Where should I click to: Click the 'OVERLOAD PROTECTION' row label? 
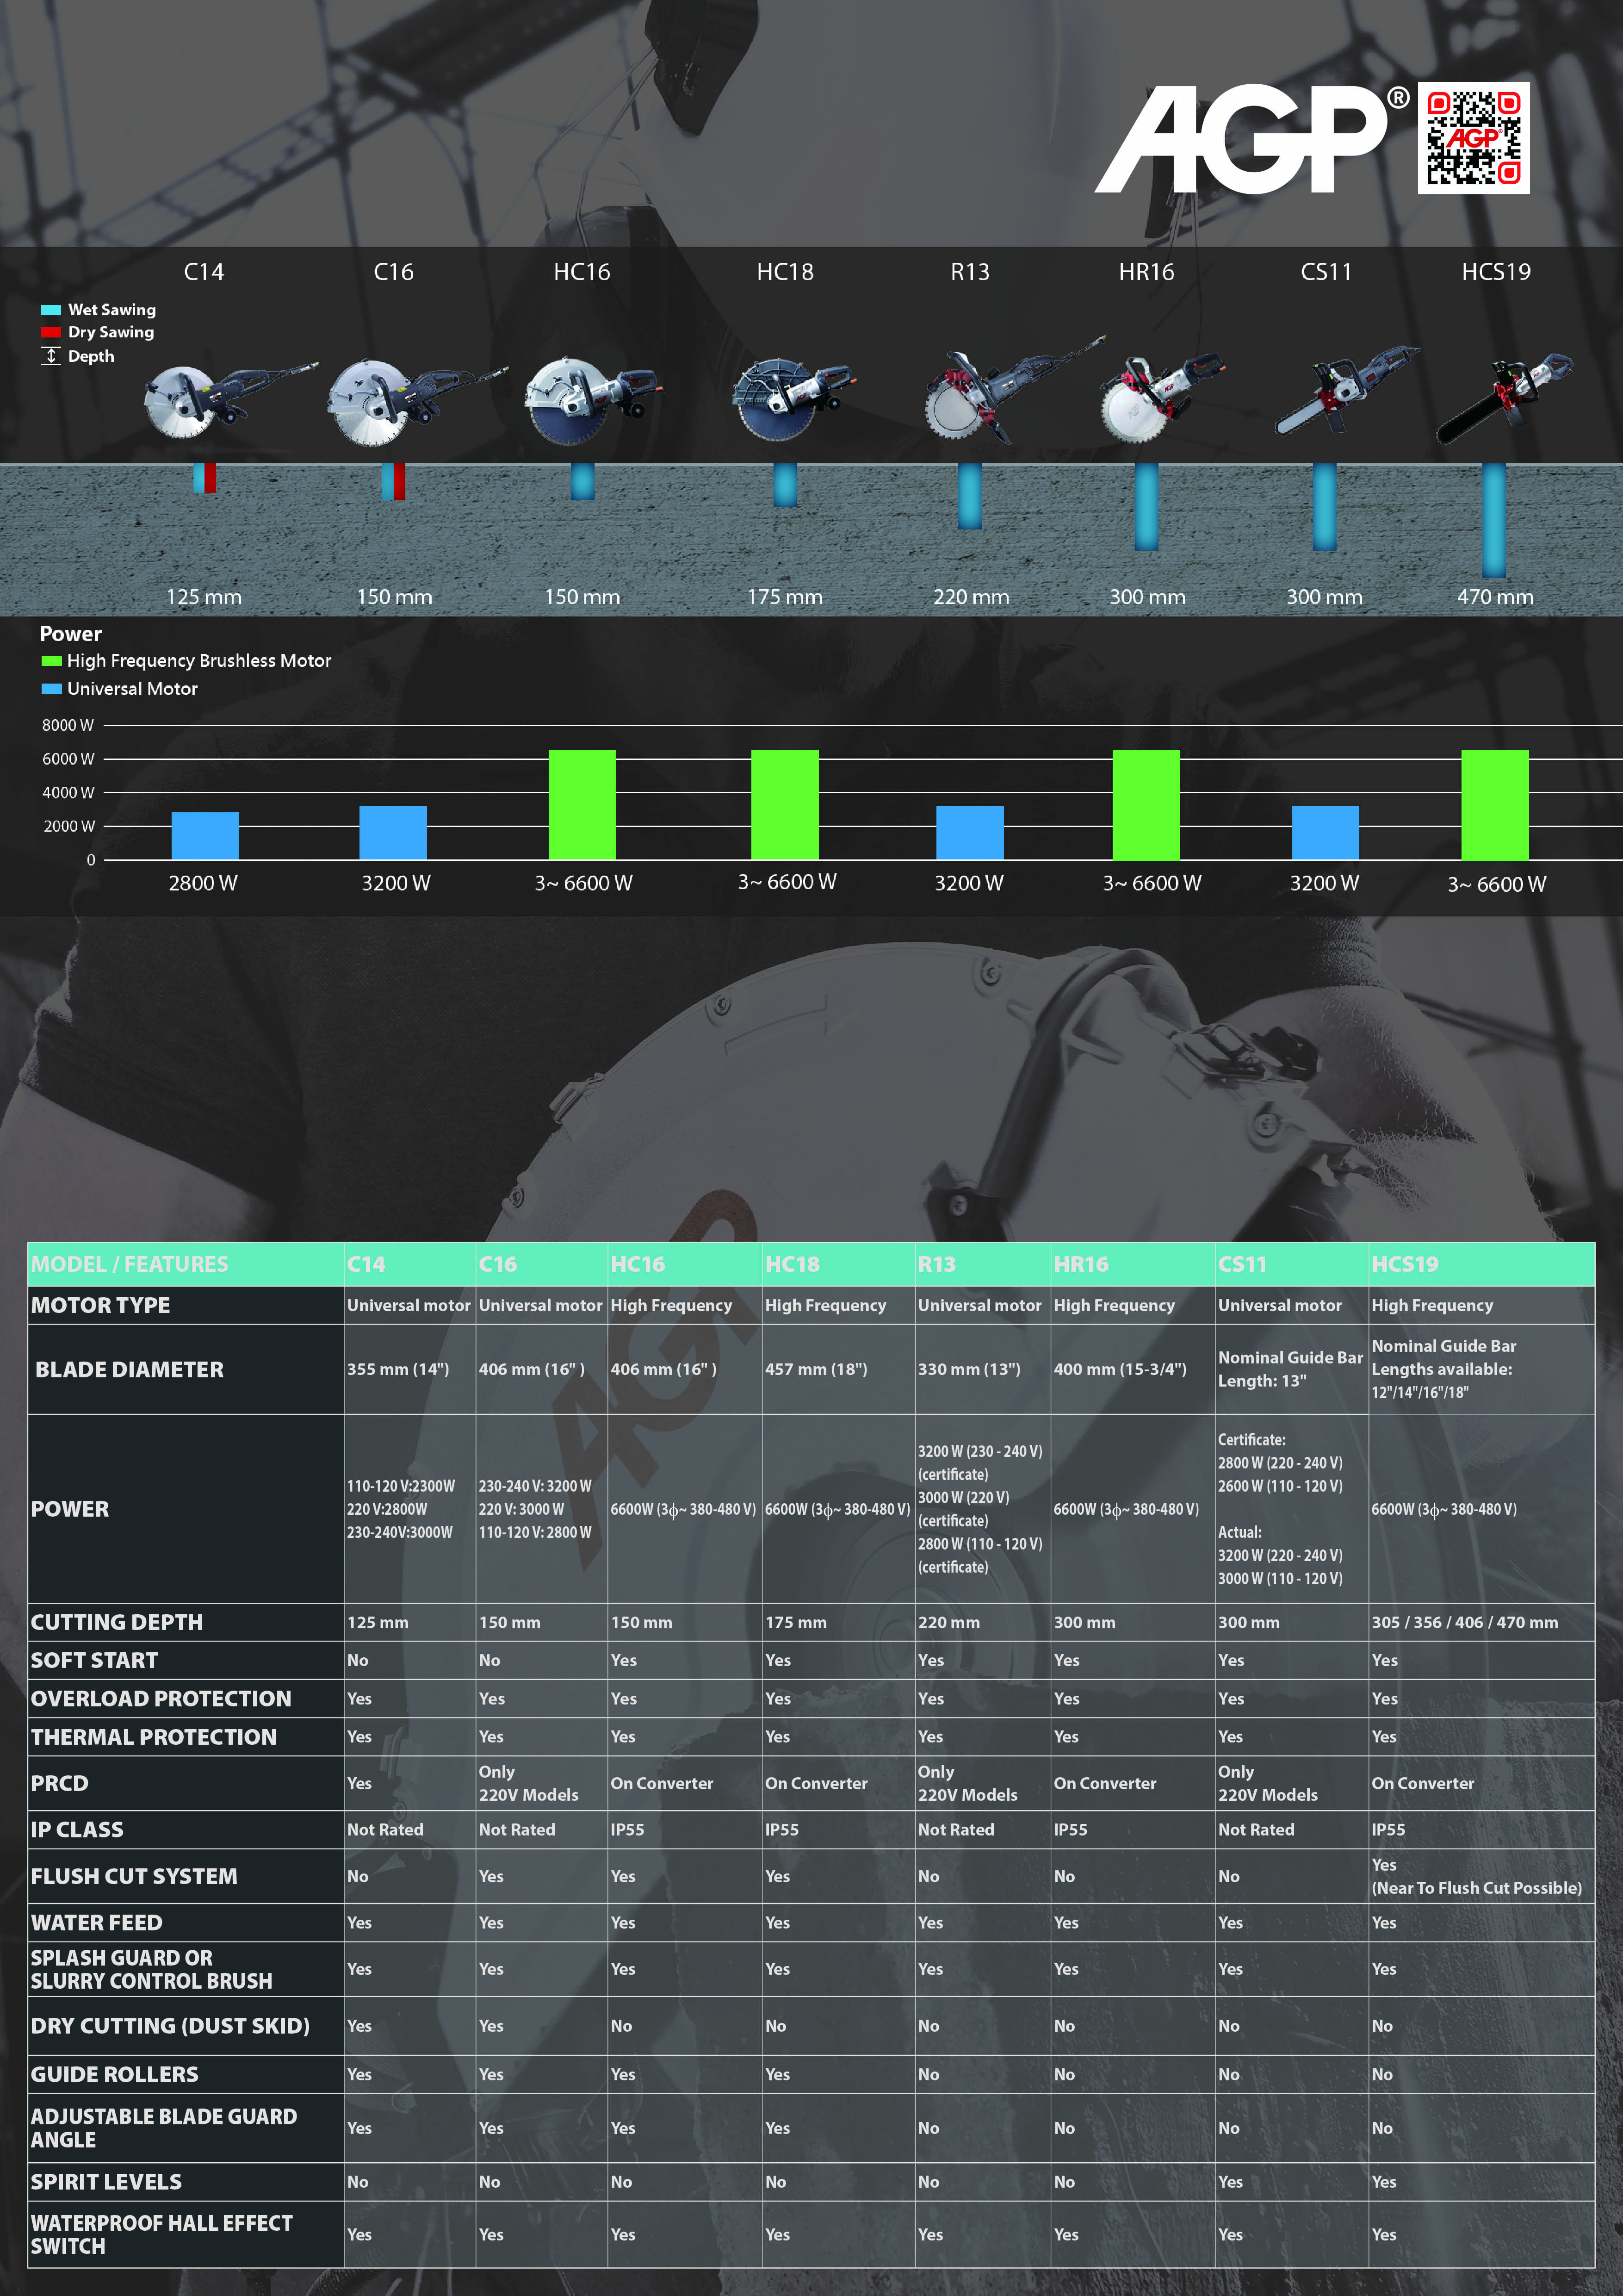tap(161, 1698)
